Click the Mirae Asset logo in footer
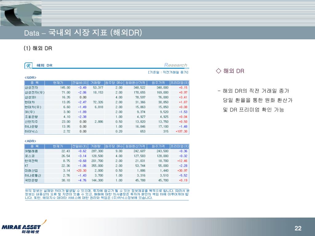315x236 pixels. 24,227
